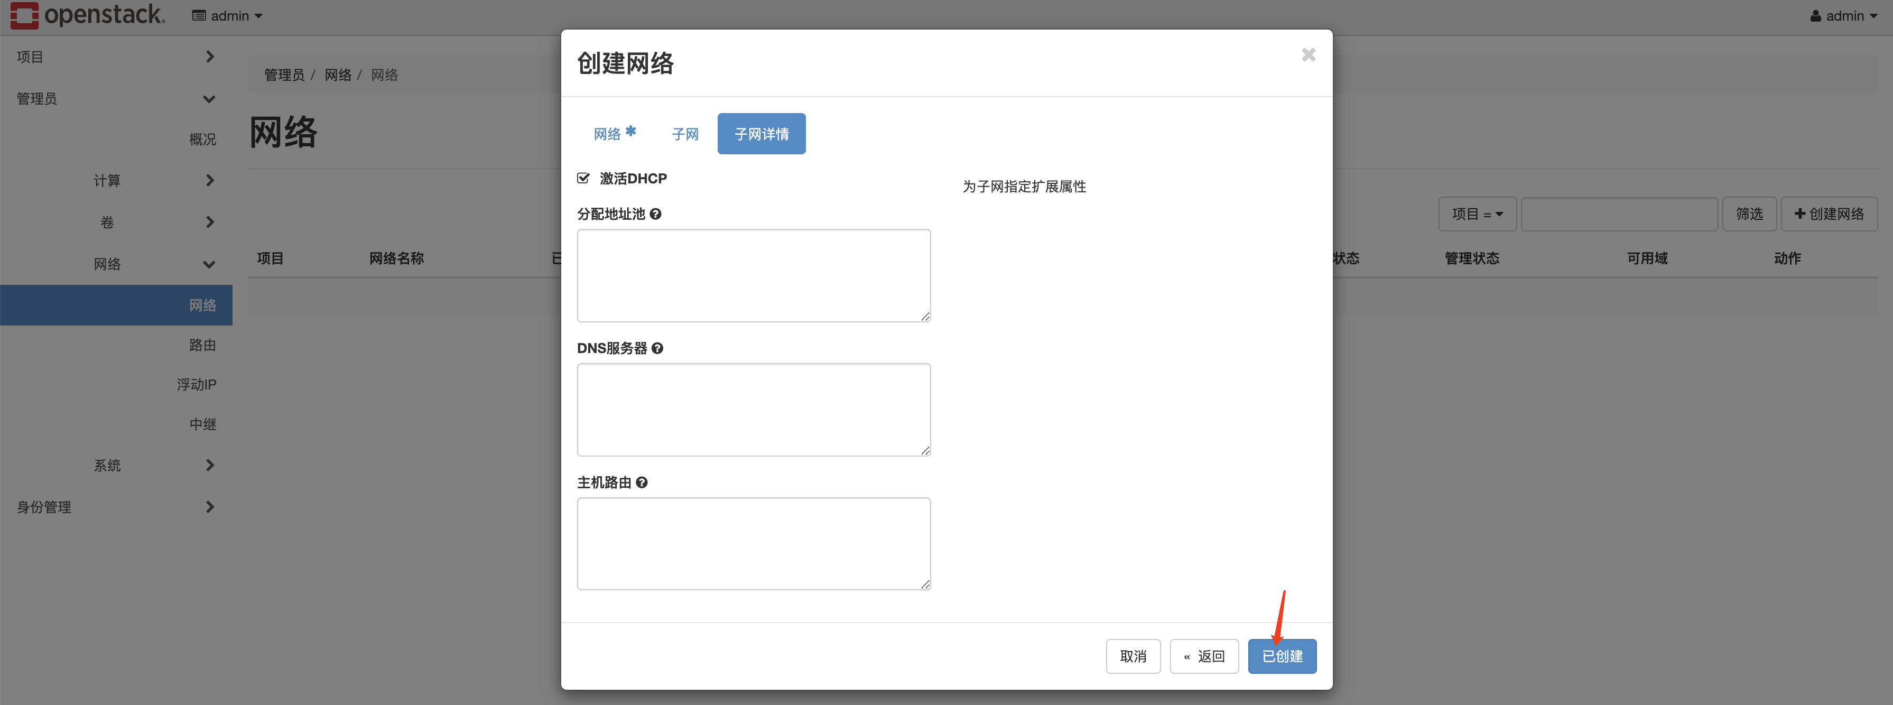Open the 项目 filter dropdown
This screenshot has height=705, width=1893.
tap(1477, 213)
